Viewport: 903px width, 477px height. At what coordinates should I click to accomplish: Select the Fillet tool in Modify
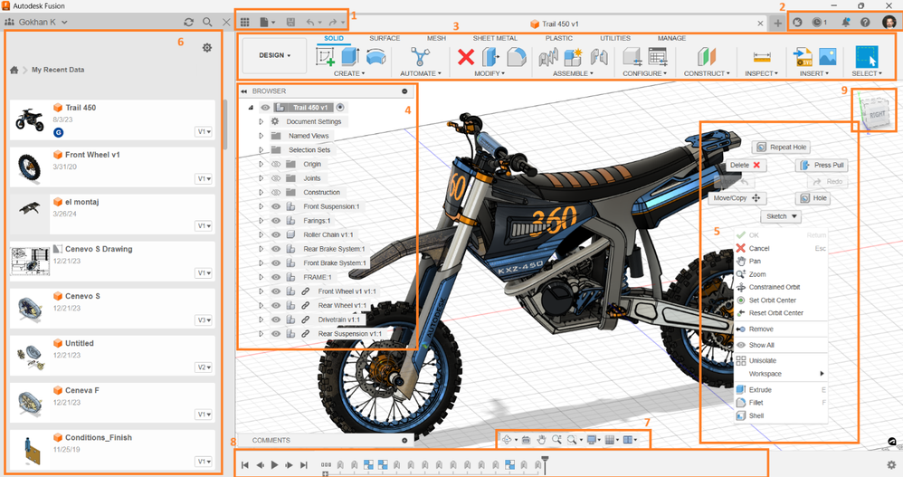pos(517,57)
